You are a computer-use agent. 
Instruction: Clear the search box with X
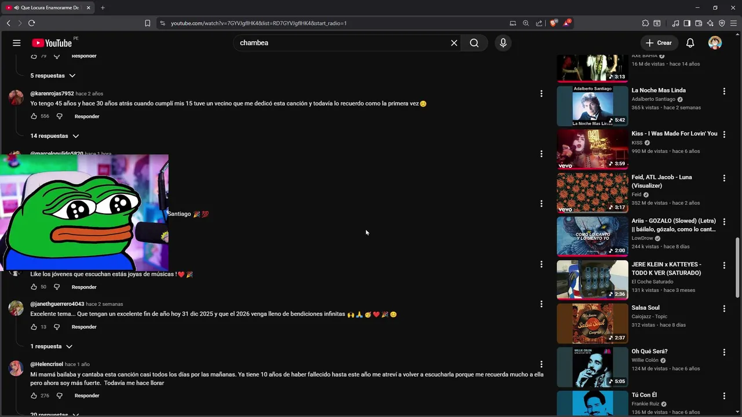454,43
